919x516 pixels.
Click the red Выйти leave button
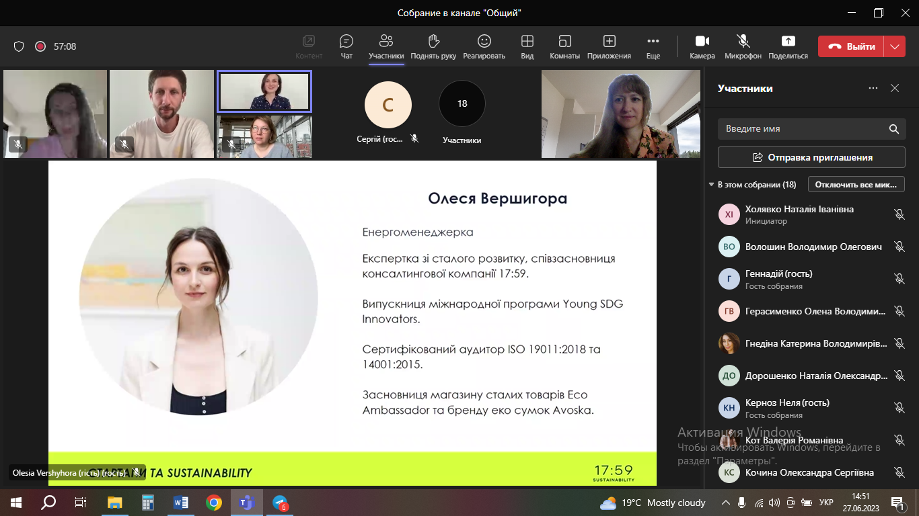[852, 46]
